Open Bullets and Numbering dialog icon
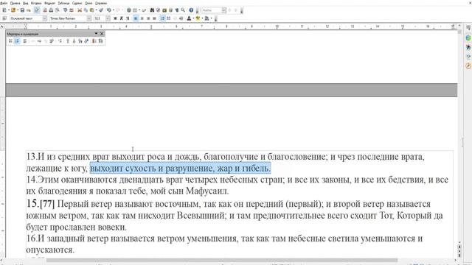Screen dimensions: 472x265 (x=100, y=41)
